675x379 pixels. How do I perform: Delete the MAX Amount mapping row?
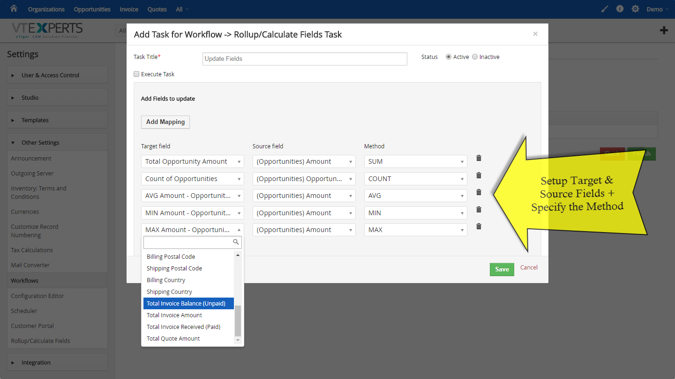479,226
